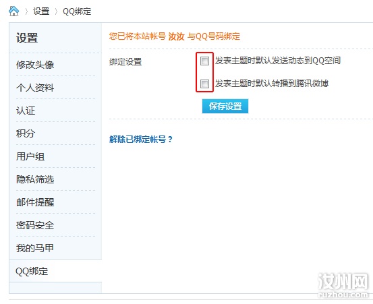The image size is (373, 304).
Task: Click the QQ绑定 breadcrumb item
Action: pos(77,11)
